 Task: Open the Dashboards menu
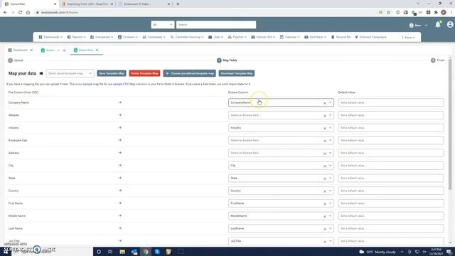tap(50, 37)
